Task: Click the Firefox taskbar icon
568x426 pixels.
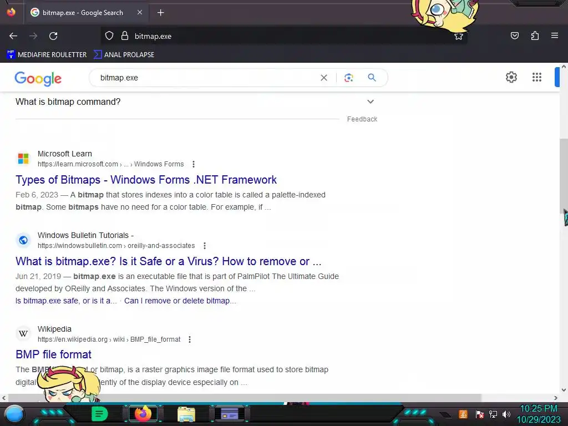Action: 143,414
